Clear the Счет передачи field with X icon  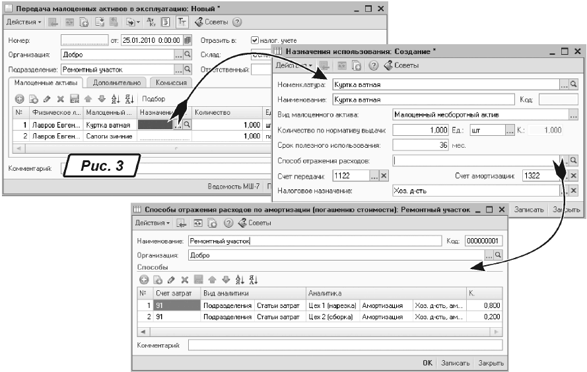tap(384, 175)
